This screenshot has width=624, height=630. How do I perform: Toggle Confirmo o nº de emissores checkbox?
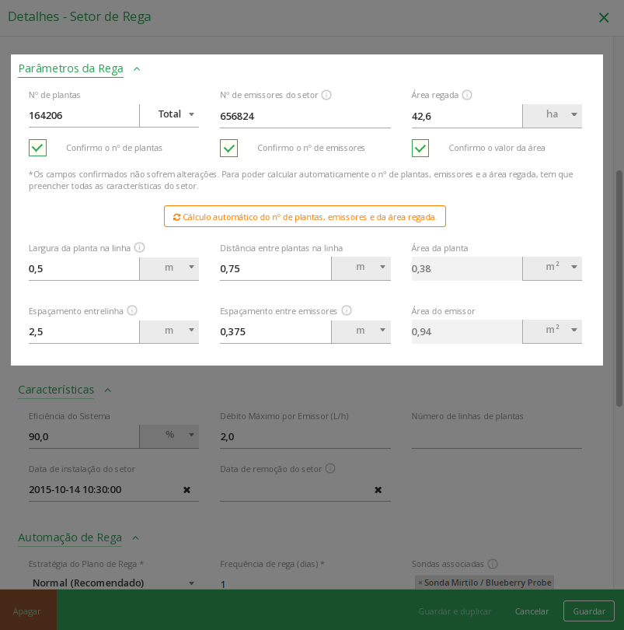point(229,148)
